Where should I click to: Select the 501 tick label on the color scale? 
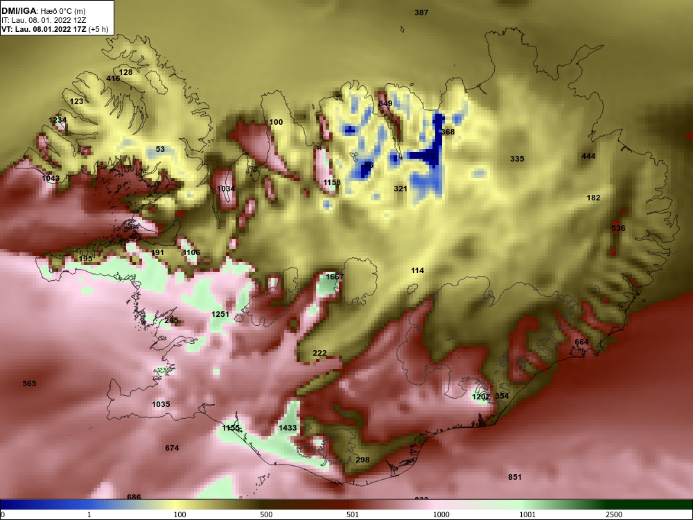pos(353,514)
